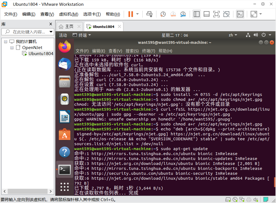Open the library search filter dropdown
This screenshot has height=203, width=276.
pos(51,32)
